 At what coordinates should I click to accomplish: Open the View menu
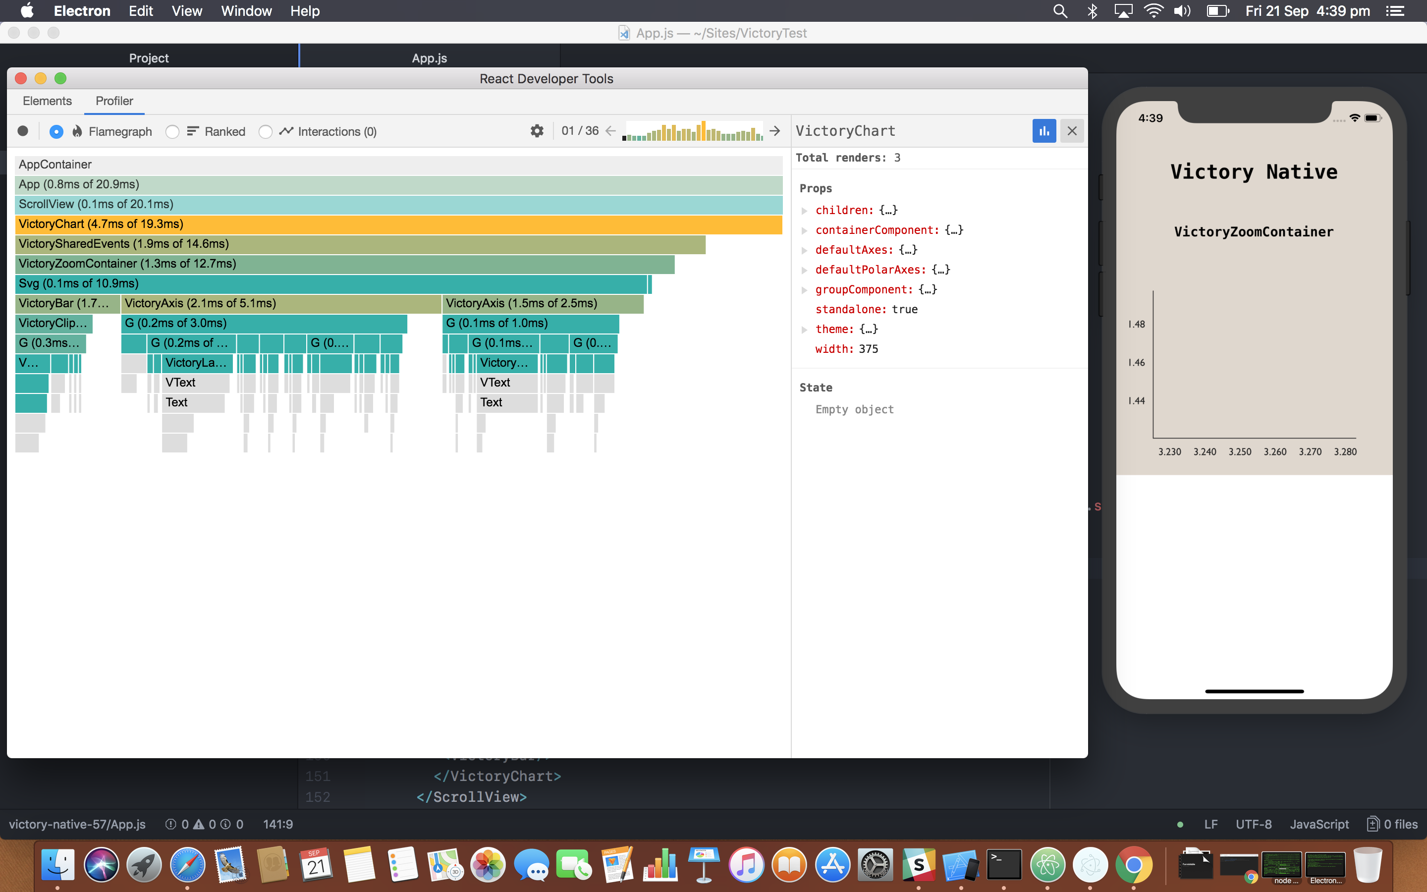coord(187,10)
